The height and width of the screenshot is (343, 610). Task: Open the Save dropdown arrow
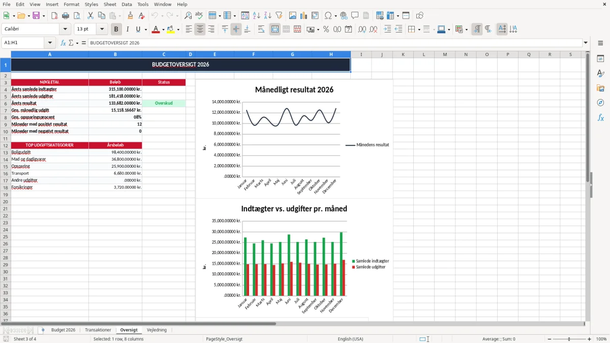43,16
